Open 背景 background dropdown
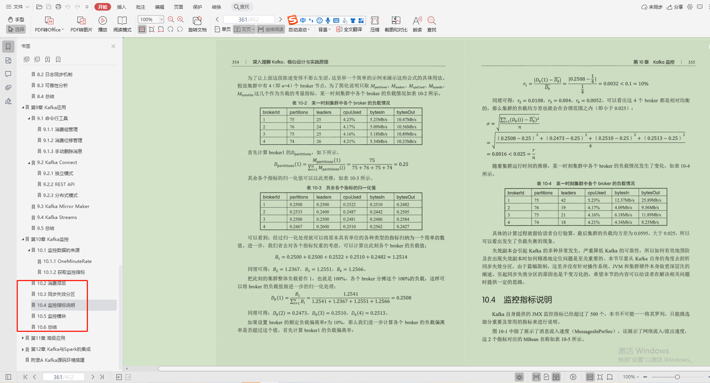This screenshot has height=383, width=710. pyautogui.click(x=324, y=30)
